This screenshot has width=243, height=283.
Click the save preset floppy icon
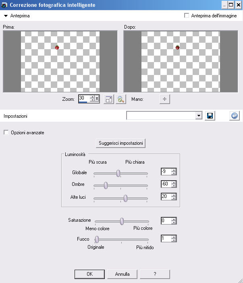(210, 116)
